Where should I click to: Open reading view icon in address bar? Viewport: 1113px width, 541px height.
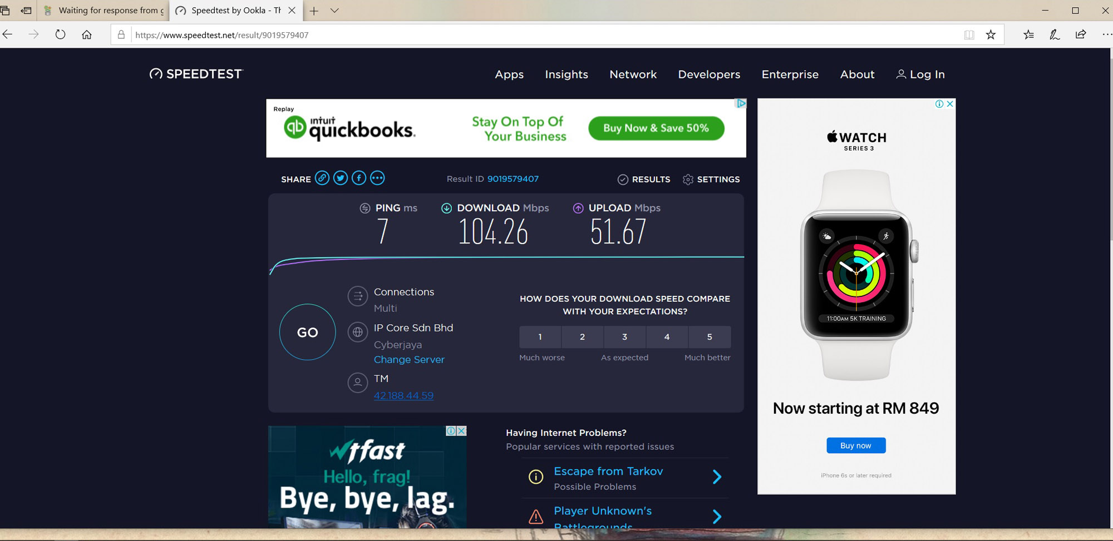[x=969, y=35]
